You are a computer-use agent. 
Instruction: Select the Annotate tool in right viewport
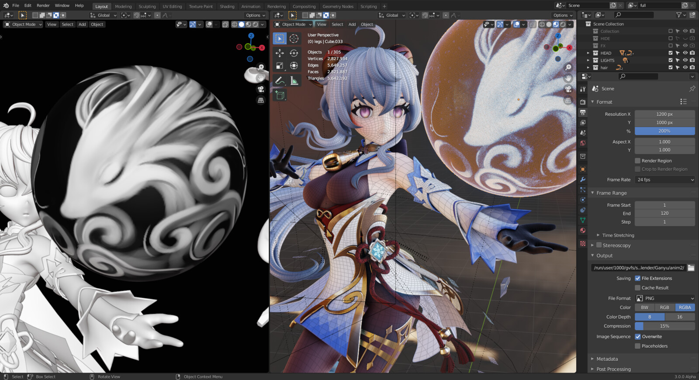(x=280, y=81)
